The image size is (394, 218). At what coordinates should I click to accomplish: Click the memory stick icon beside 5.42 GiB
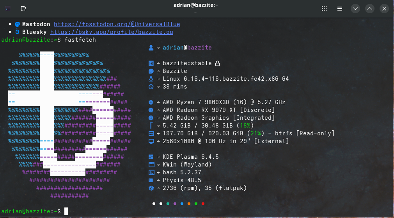coord(151,126)
